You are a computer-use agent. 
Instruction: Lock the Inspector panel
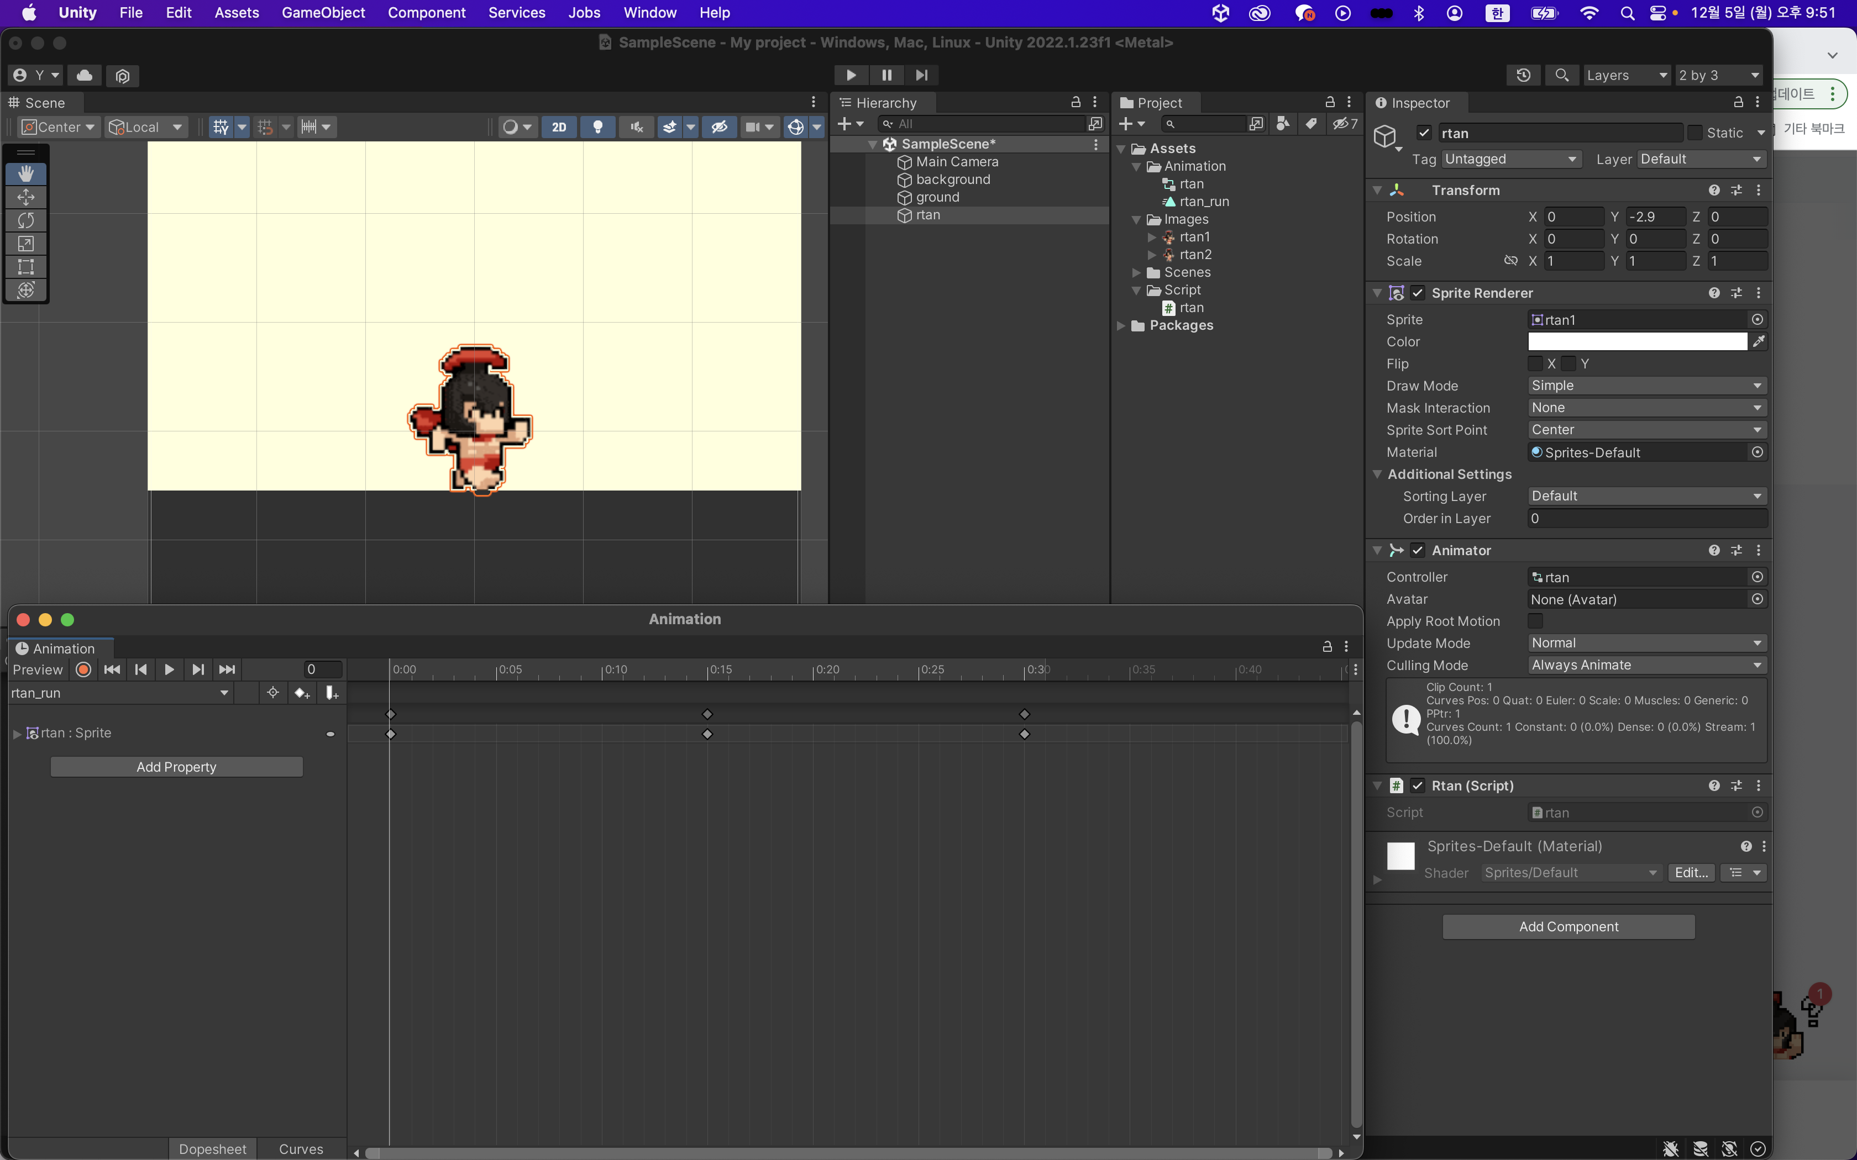click(1739, 102)
